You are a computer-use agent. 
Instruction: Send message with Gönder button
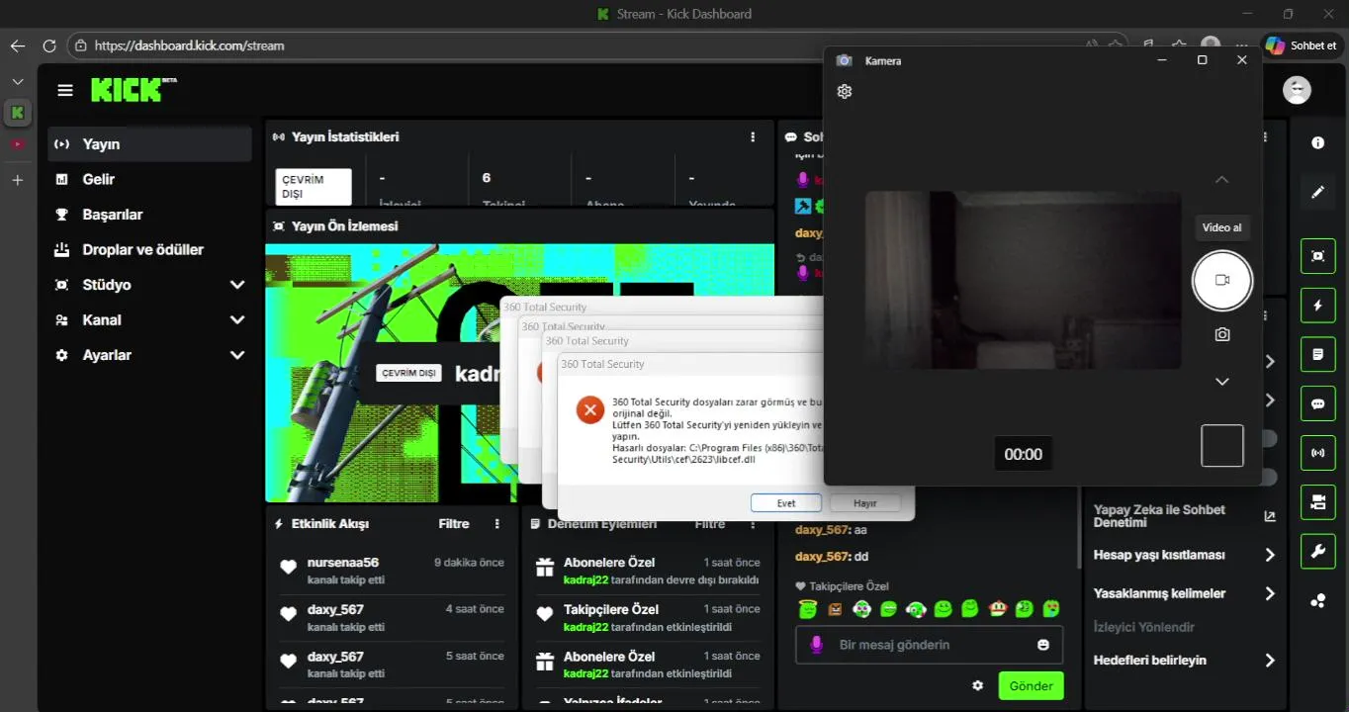tap(1031, 685)
